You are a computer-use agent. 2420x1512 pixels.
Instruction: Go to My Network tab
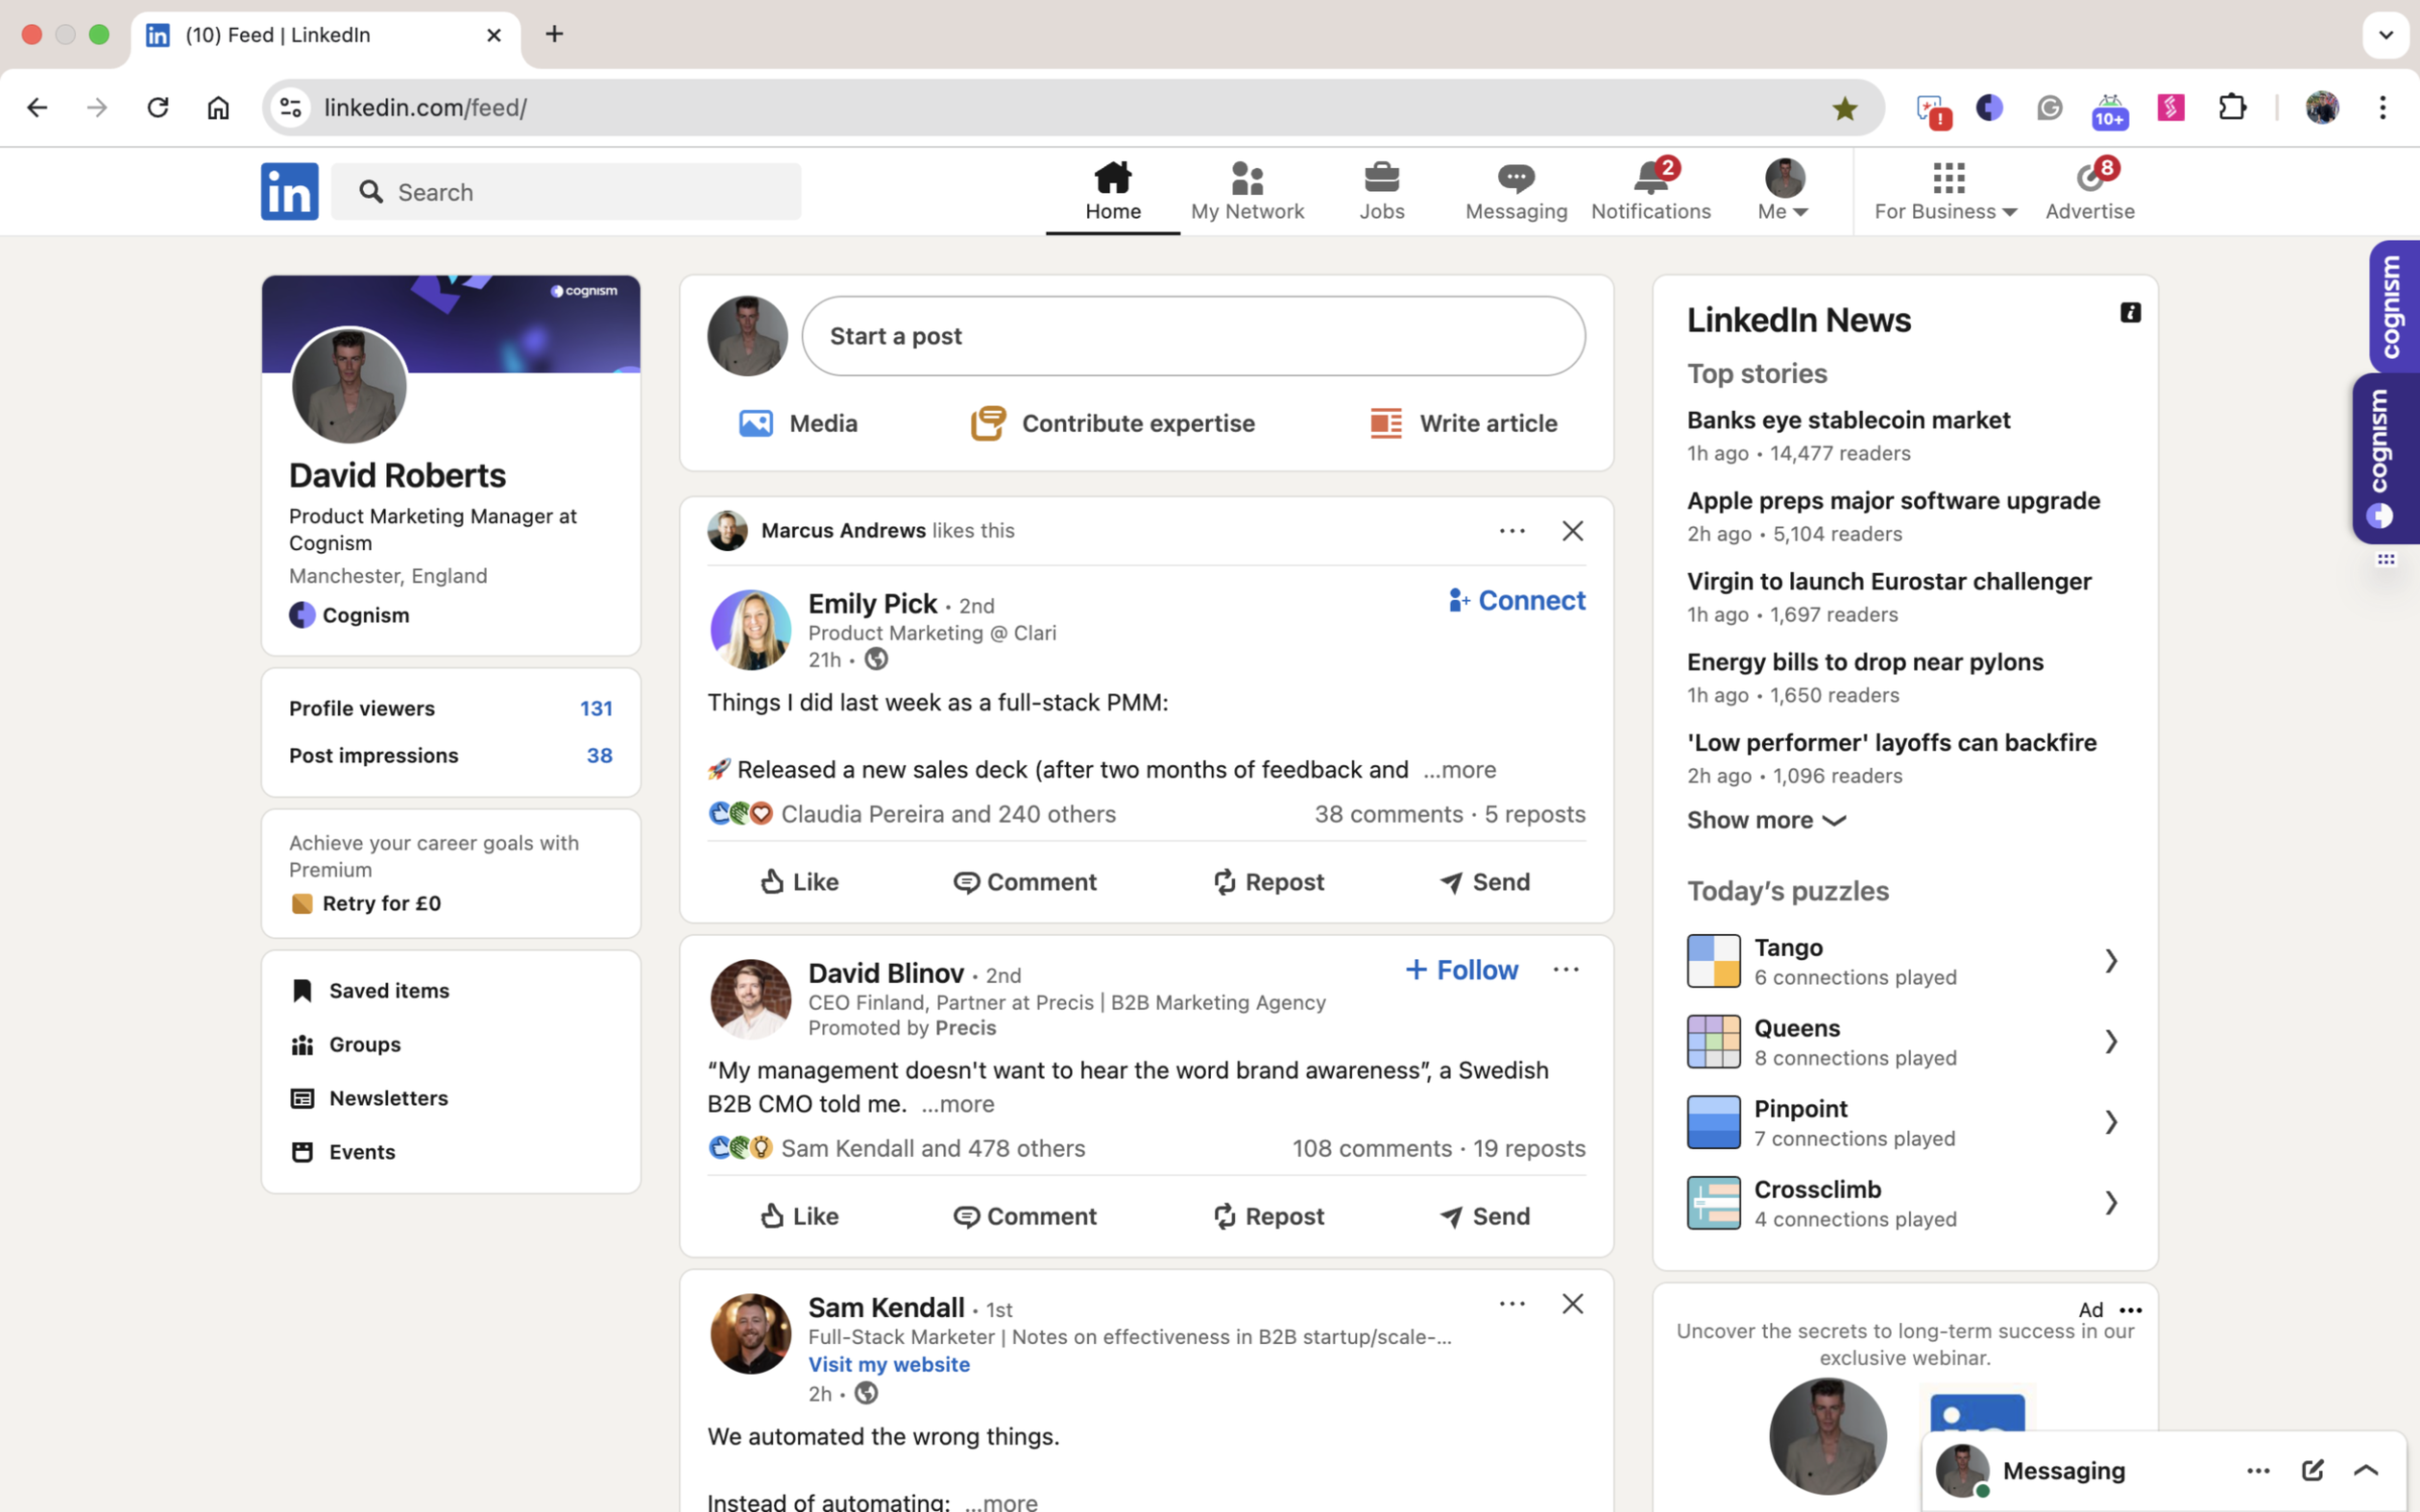(1246, 190)
